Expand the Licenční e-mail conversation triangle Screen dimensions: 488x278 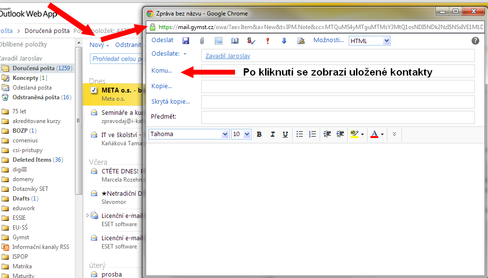[x=88, y=216]
